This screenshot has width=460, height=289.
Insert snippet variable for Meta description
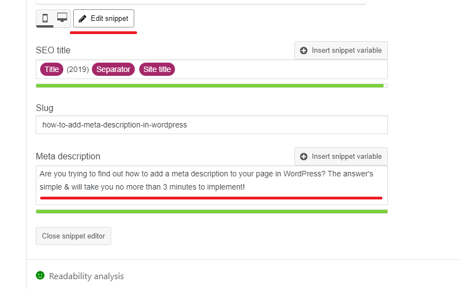coord(341,157)
